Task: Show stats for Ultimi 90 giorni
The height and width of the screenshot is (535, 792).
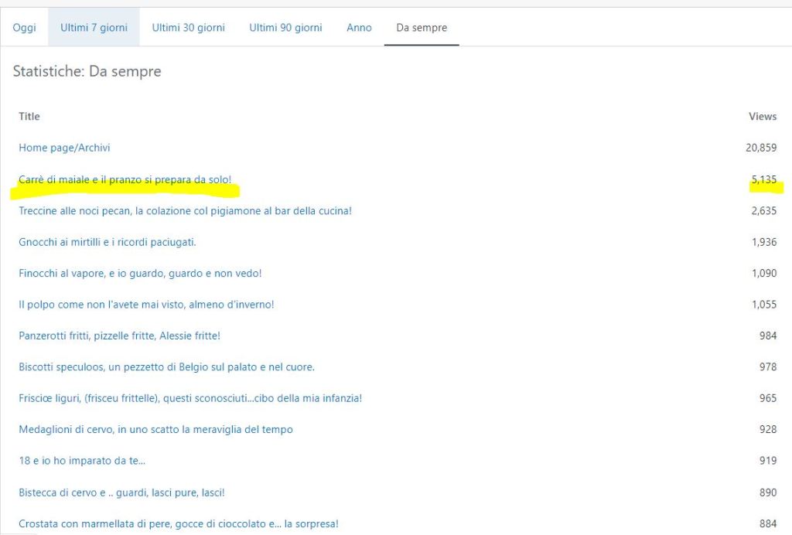Action: 285,27
